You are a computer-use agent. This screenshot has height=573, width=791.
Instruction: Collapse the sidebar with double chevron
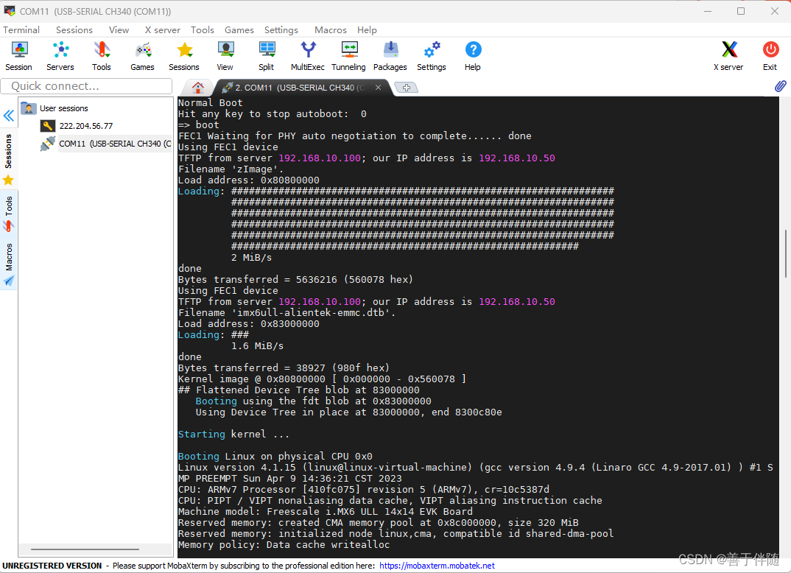pos(9,116)
